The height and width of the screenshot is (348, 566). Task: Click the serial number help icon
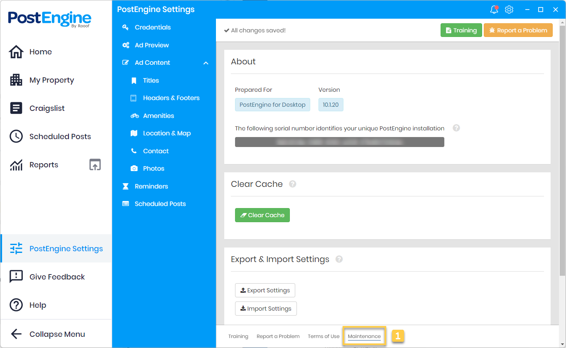point(456,128)
